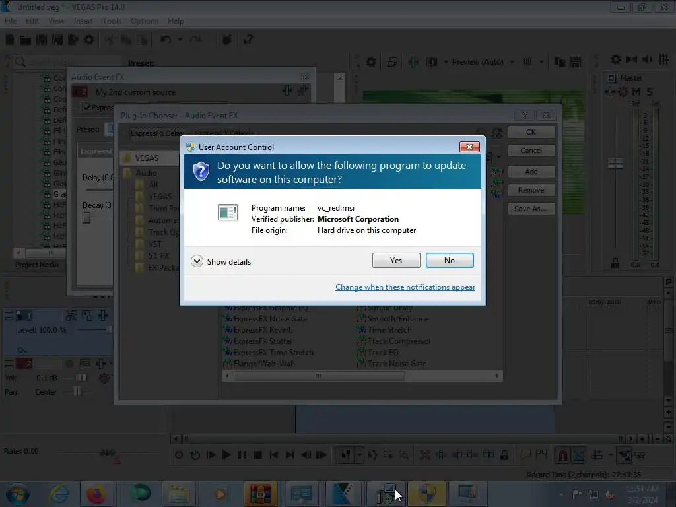Click Preview on External Monitor icon
Screen dimensions: 676x507
click(x=392, y=62)
